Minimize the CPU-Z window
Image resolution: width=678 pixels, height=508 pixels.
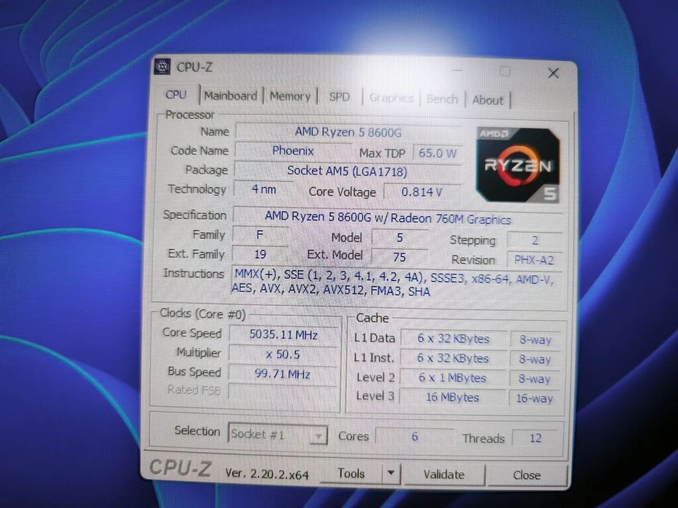(x=457, y=70)
